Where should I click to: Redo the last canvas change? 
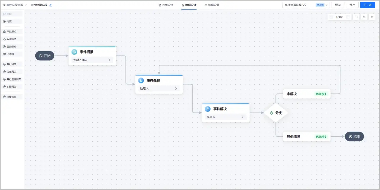(372, 17)
